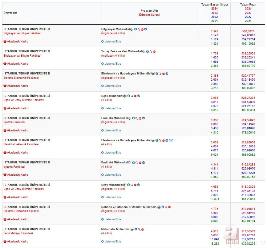Click the Taban Başarı Sırası column header
267x248 pixels.
point(214,5)
